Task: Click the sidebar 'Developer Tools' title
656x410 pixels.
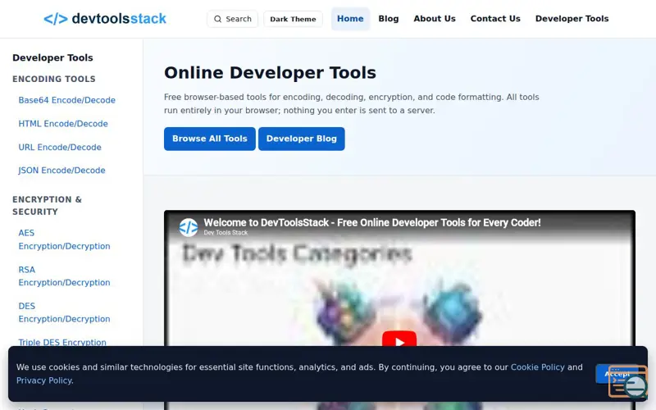Action: click(52, 57)
